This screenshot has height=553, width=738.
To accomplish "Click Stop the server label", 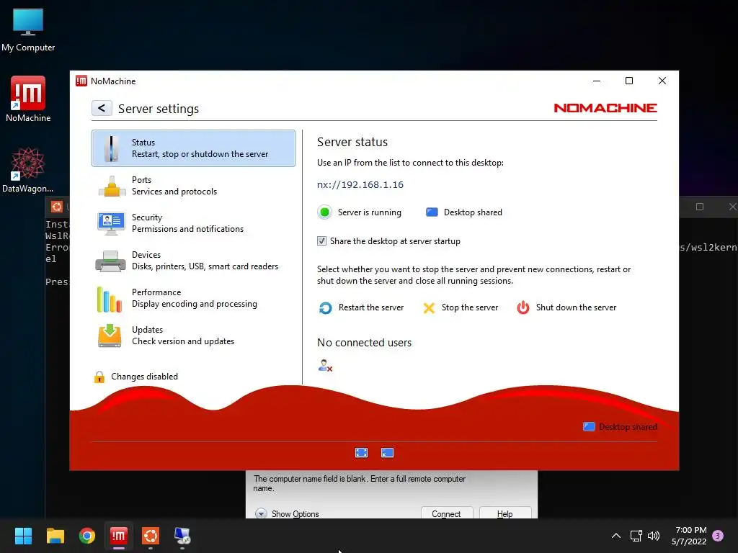I will (470, 307).
